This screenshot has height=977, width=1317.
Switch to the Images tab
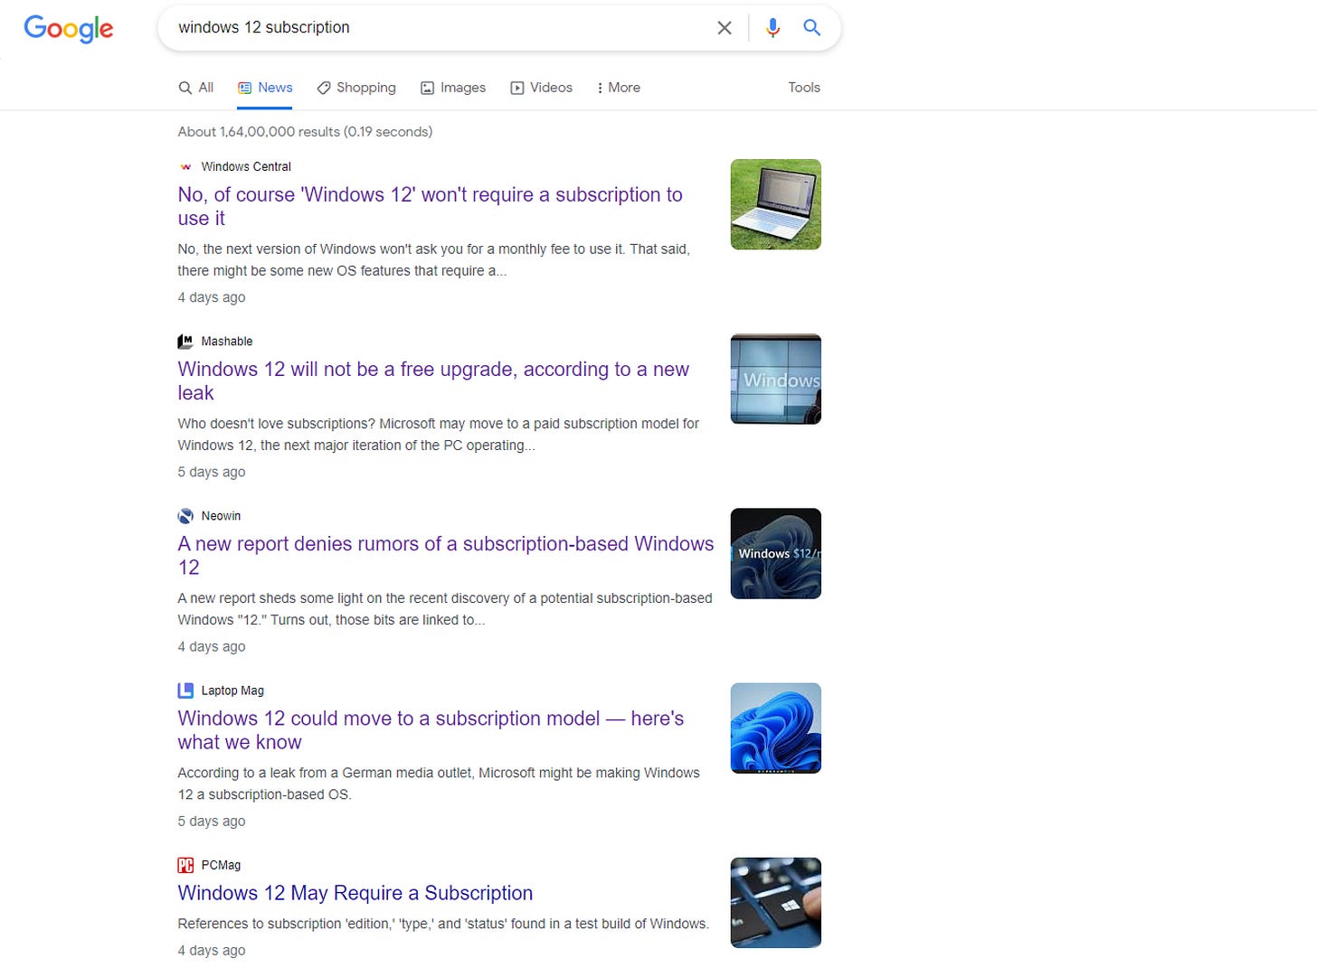[453, 88]
